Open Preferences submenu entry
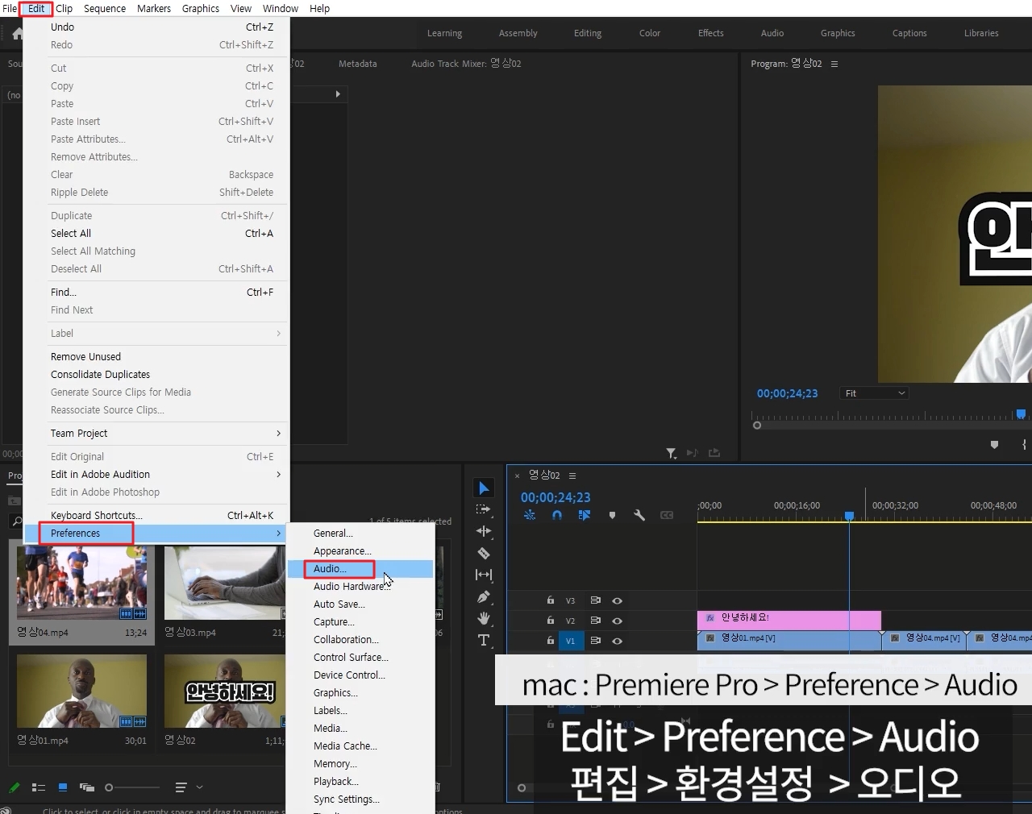 pos(156,534)
